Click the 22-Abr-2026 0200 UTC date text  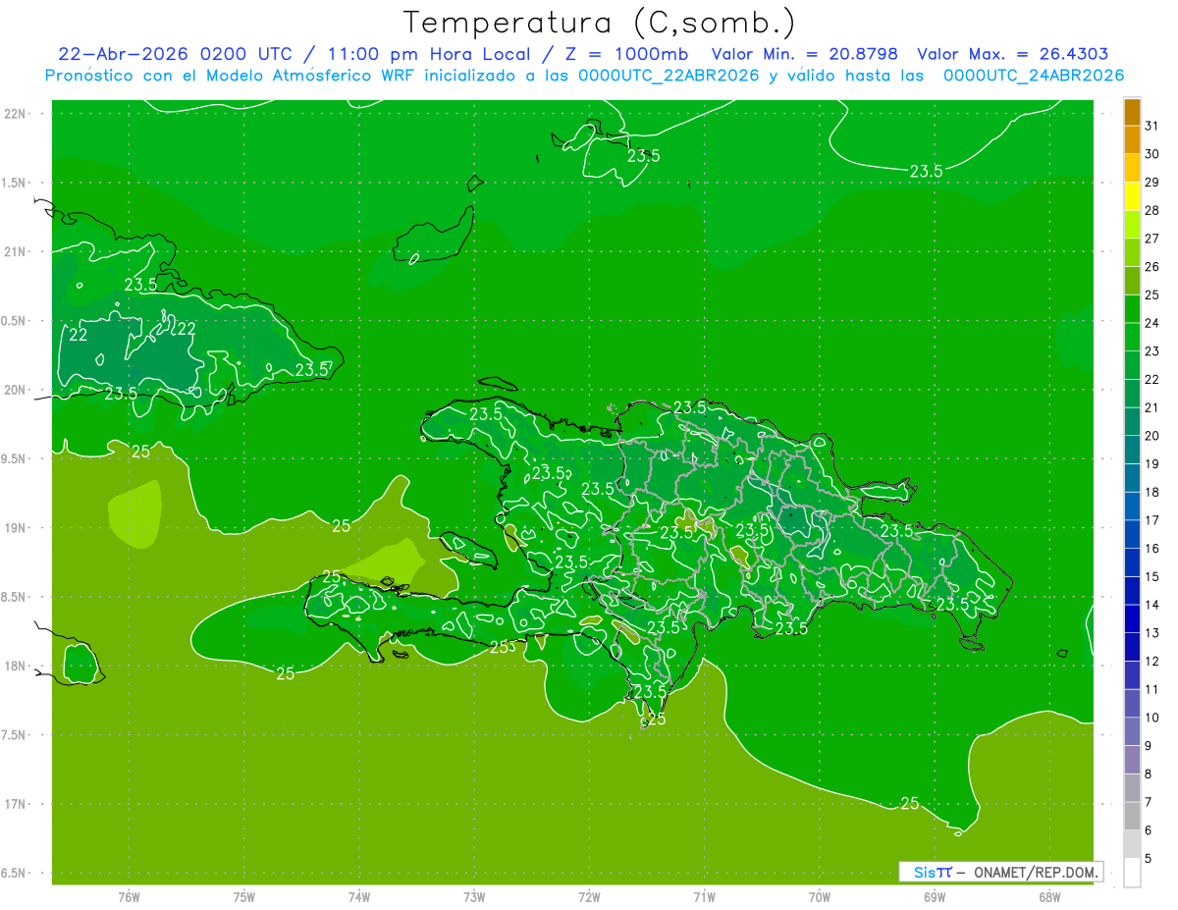pos(175,54)
